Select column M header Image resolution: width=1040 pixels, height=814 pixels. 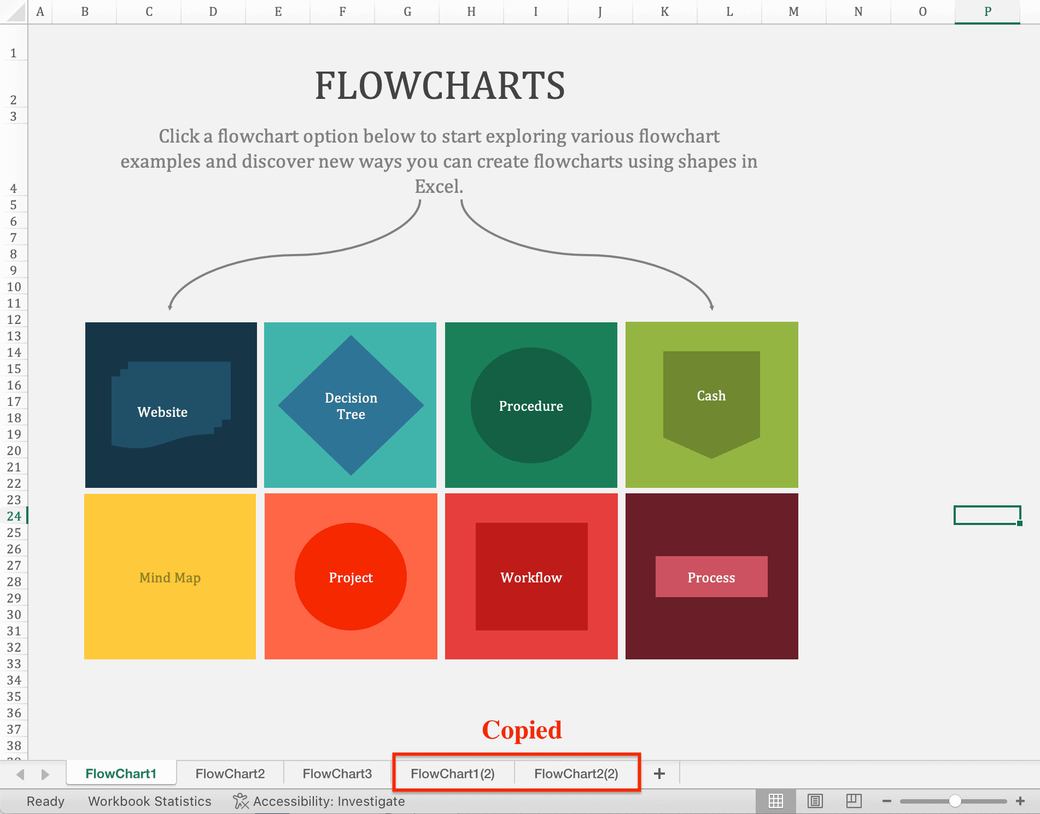(x=794, y=11)
